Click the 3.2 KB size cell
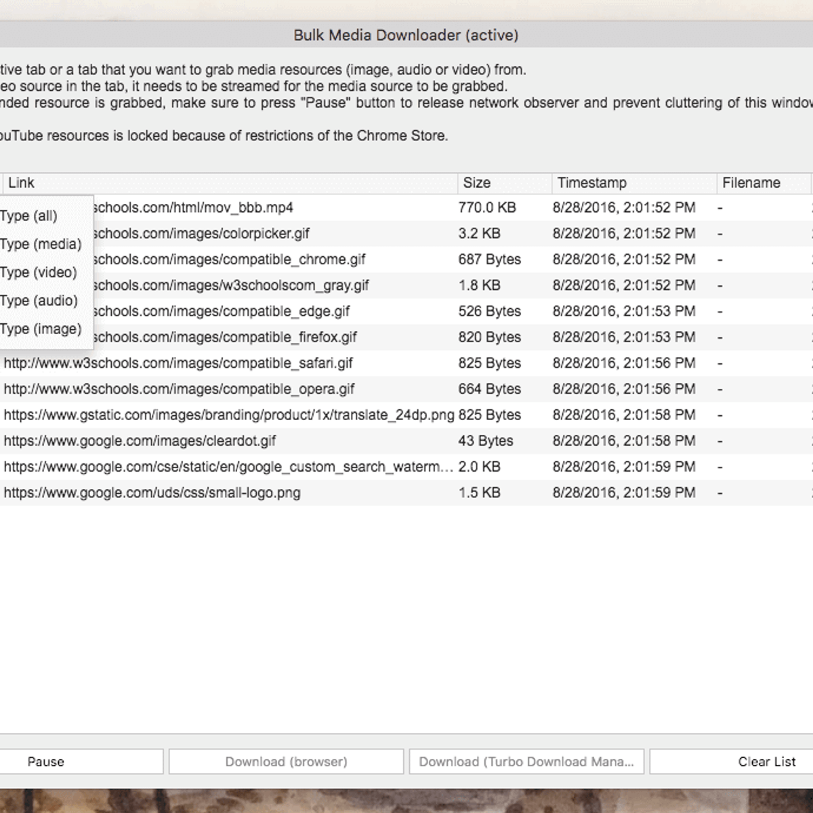 click(x=480, y=234)
